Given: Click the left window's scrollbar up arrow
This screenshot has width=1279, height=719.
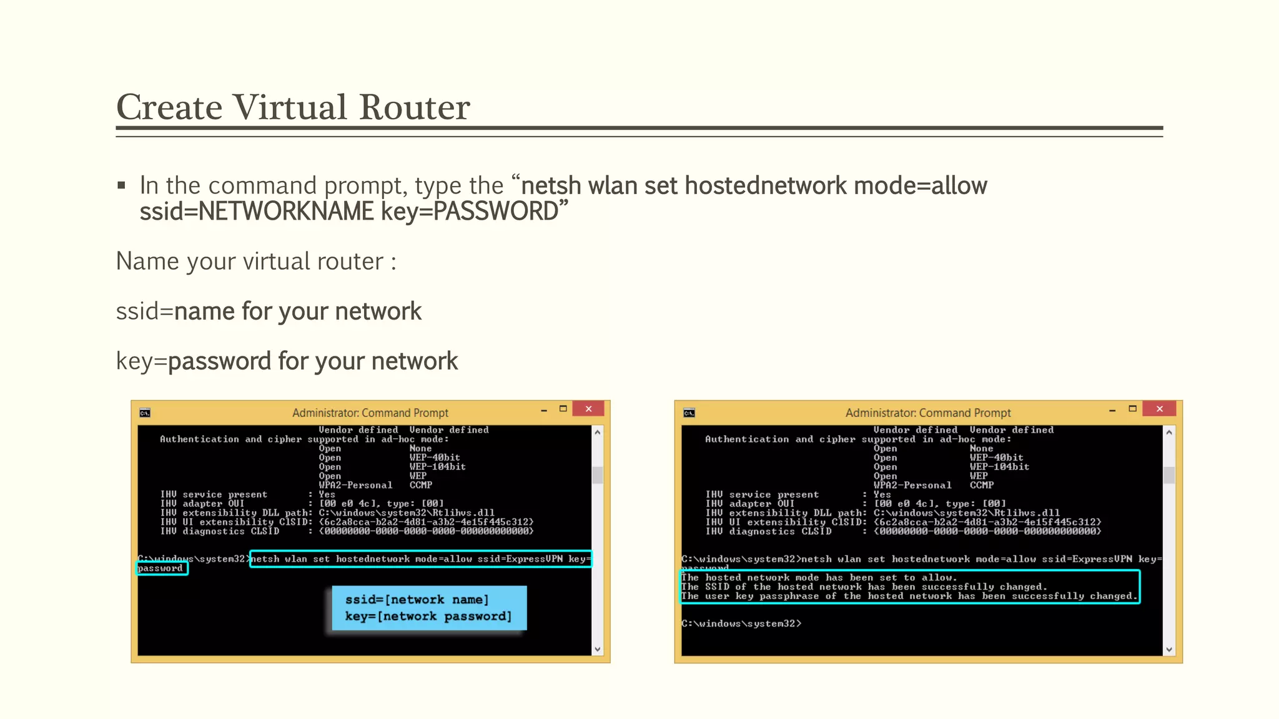Looking at the screenshot, I should [598, 432].
